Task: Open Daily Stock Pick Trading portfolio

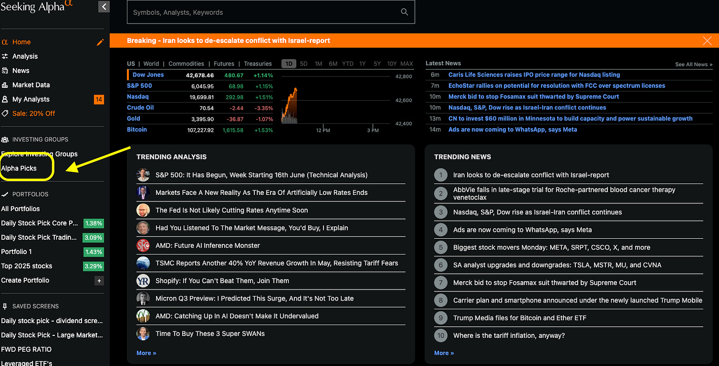Action: (x=39, y=237)
